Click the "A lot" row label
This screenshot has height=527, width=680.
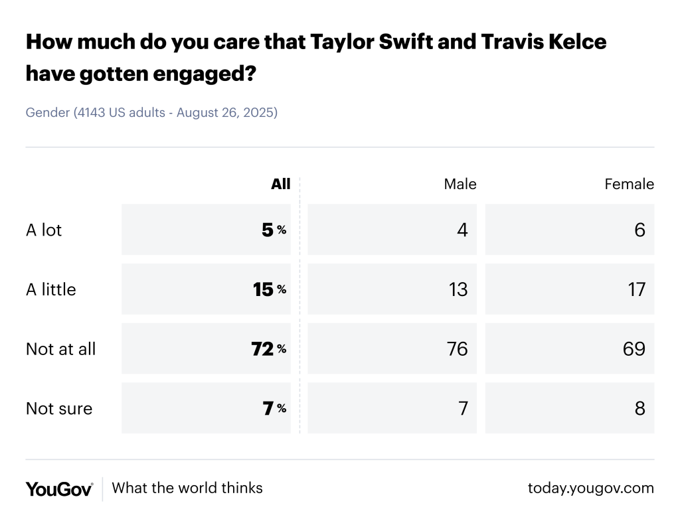pos(44,230)
